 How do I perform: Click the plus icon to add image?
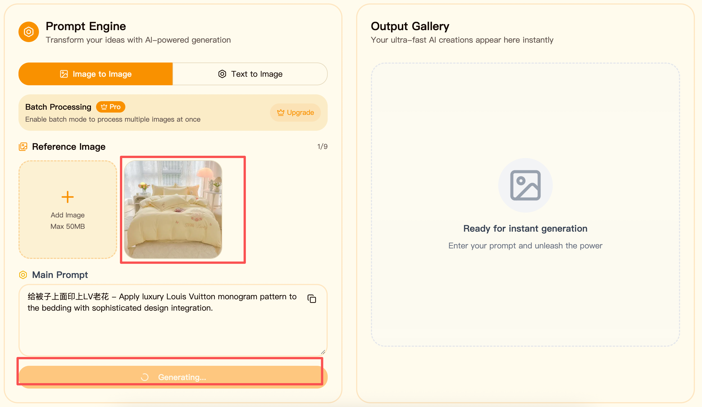(x=68, y=197)
